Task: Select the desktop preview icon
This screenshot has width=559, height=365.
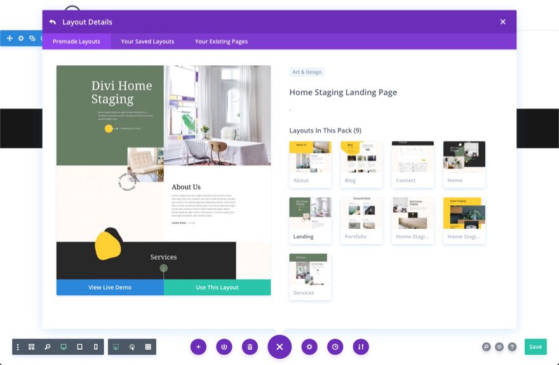Action: click(x=63, y=347)
